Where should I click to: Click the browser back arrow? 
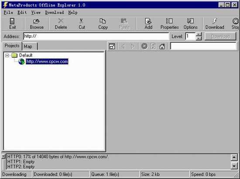[x=123, y=46]
